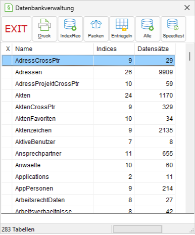
Task: Click the window resize grip
Action: point(192,230)
